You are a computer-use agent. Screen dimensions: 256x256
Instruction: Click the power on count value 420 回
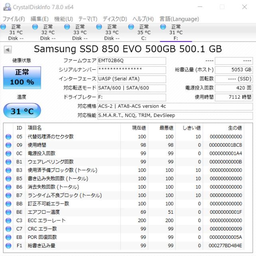coord(234,88)
